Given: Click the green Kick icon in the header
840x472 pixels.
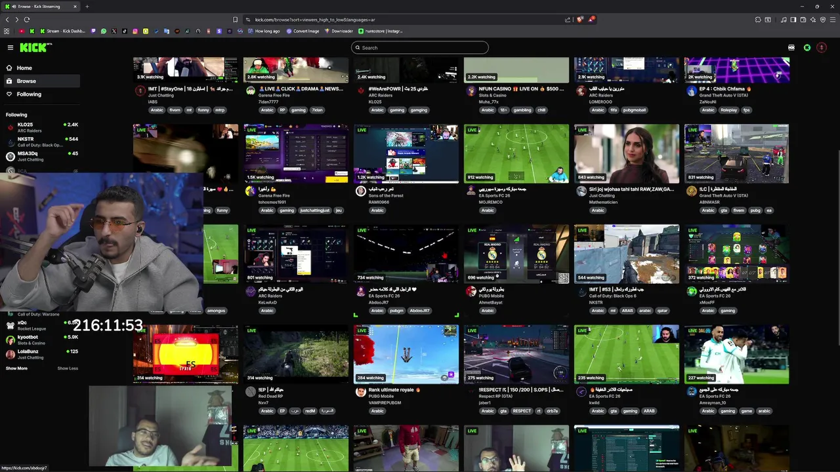Looking at the screenshot, I should pyautogui.click(x=807, y=47).
